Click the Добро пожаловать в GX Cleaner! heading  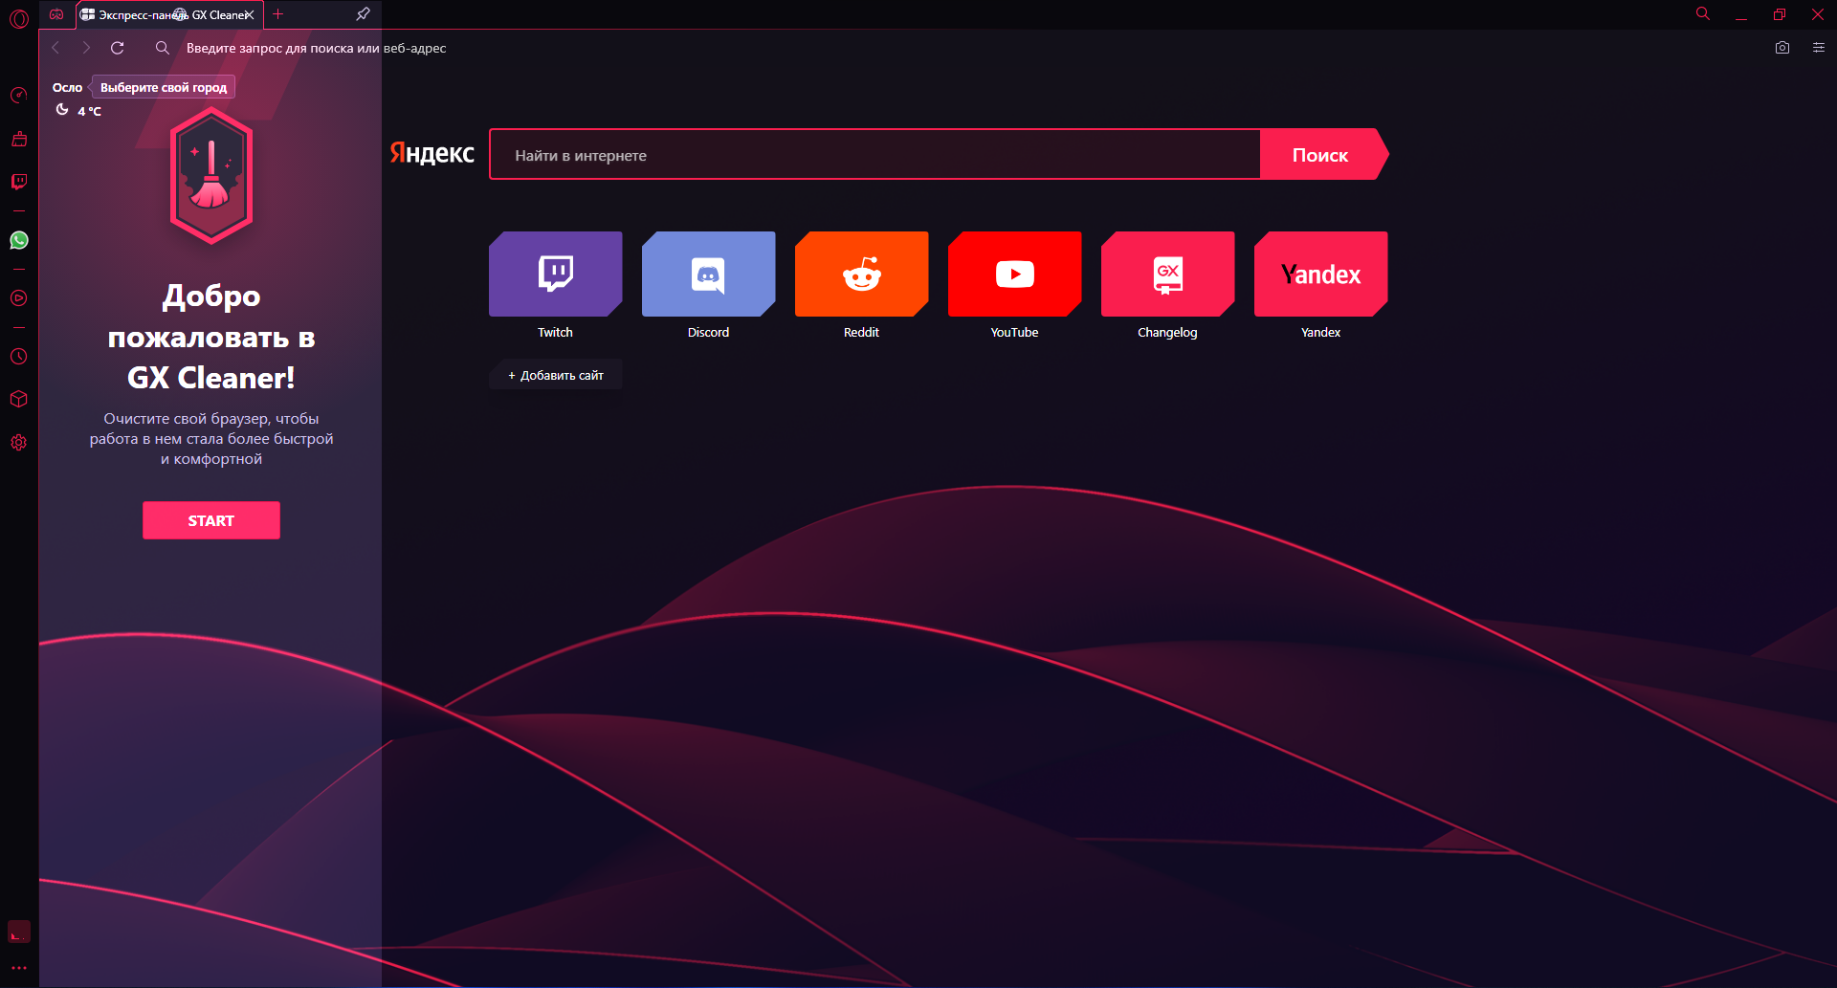tap(211, 337)
